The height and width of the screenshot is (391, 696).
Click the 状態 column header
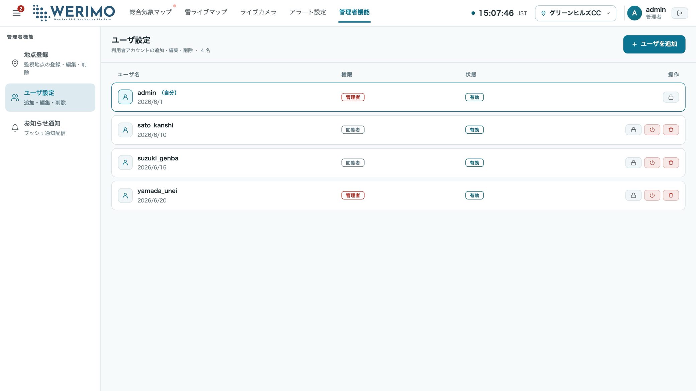pyautogui.click(x=471, y=75)
